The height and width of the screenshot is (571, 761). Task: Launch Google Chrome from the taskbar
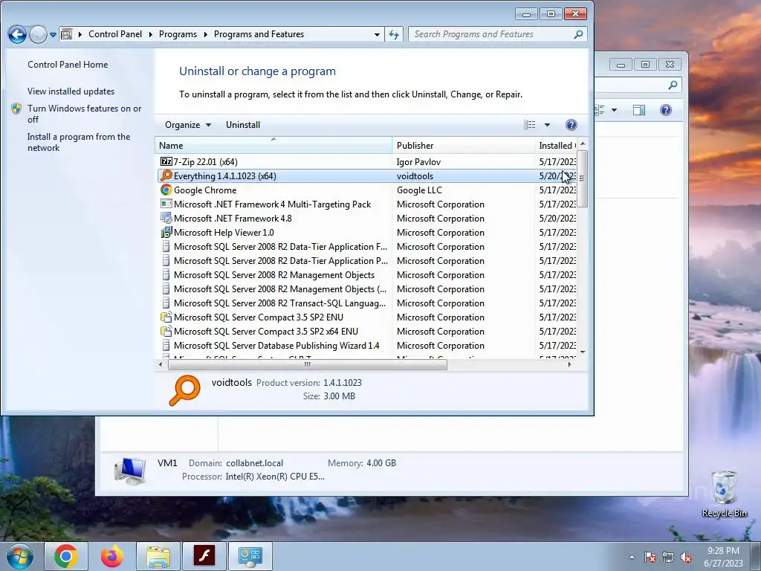66,556
